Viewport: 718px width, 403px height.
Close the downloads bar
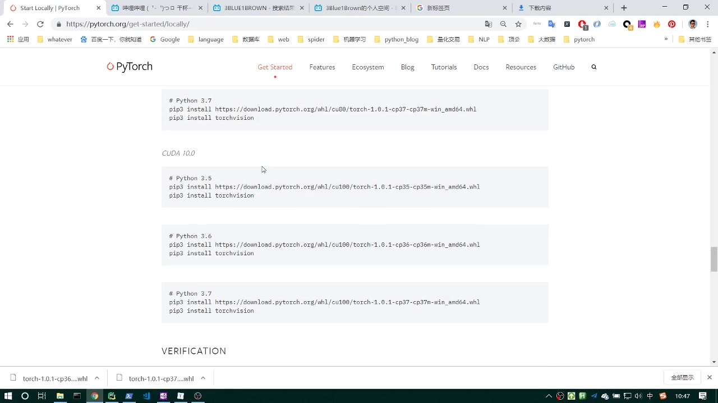pos(710,378)
